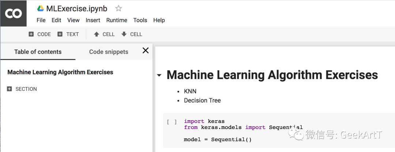The image size is (395, 152).
Task: Close the table of contents panel
Action: tap(146, 51)
